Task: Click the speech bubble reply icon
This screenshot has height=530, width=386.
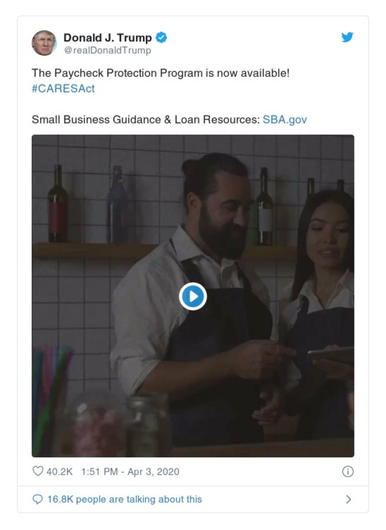Action: (x=38, y=499)
